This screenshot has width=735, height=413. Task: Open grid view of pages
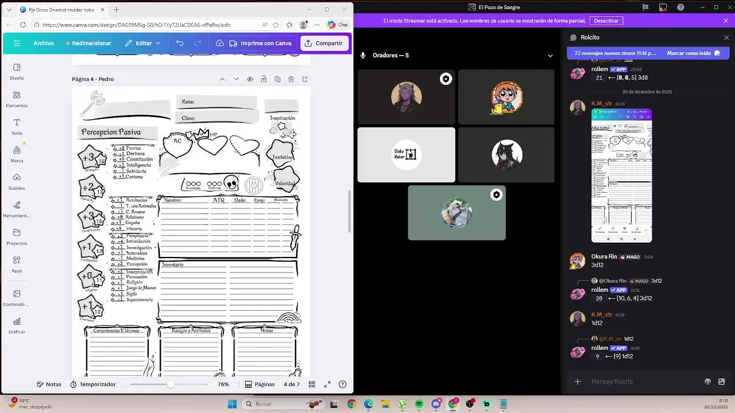[312, 384]
